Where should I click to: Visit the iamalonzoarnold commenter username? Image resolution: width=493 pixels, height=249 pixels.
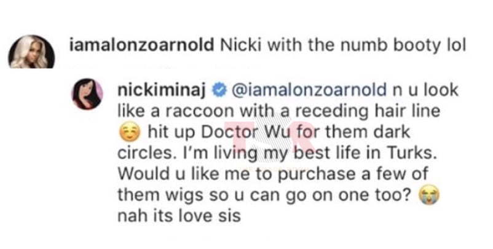142,46
